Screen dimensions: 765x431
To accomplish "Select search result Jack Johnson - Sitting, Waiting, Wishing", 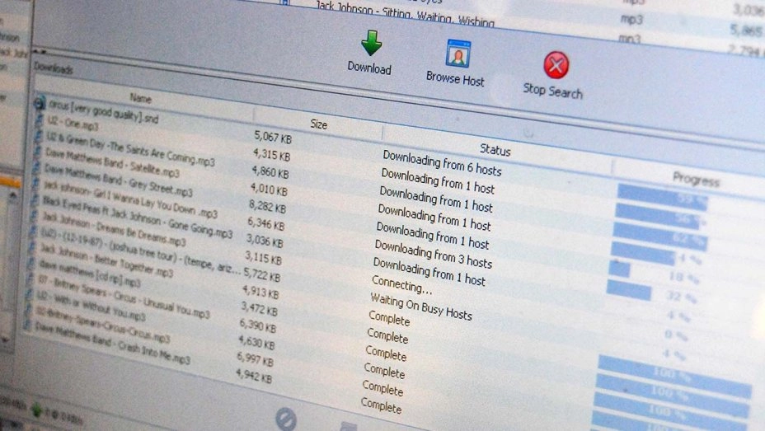I will [x=405, y=14].
